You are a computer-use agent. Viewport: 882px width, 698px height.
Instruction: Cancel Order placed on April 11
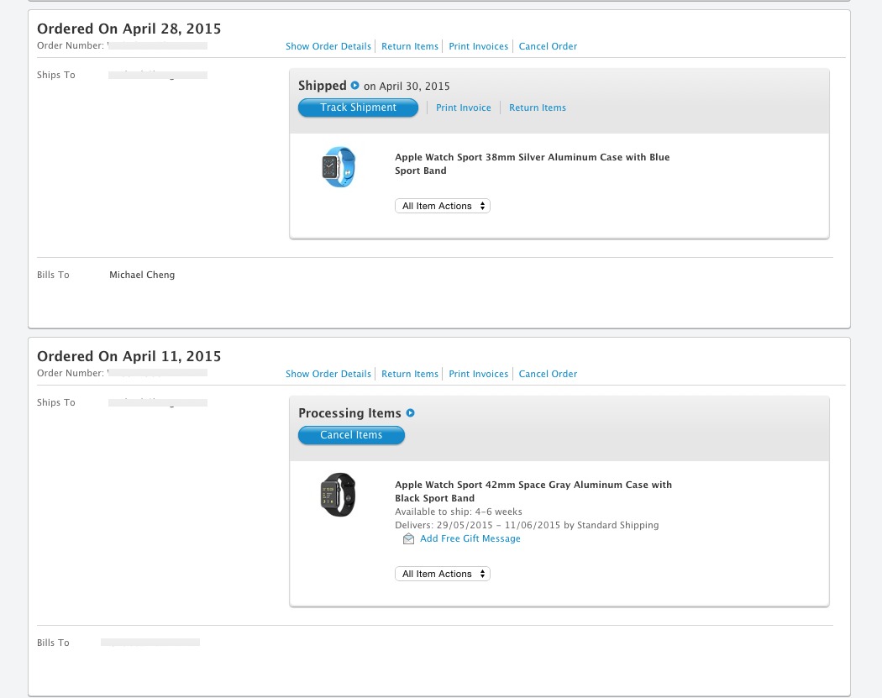pos(548,374)
